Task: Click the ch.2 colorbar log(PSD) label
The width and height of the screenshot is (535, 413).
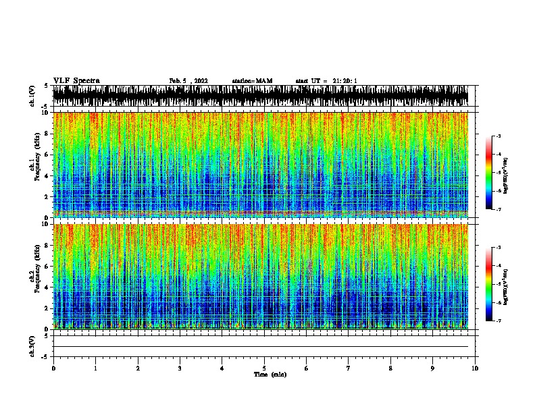Action: pos(506,287)
